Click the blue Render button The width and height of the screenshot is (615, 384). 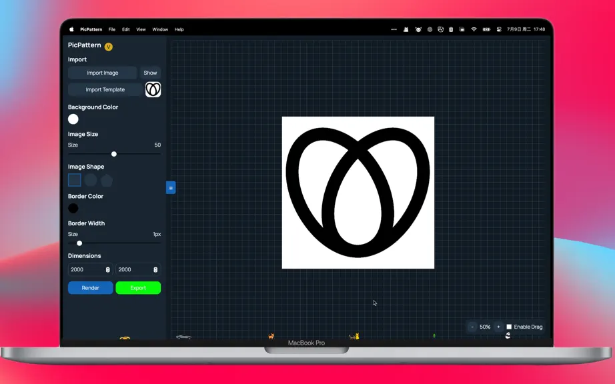coord(90,288)
